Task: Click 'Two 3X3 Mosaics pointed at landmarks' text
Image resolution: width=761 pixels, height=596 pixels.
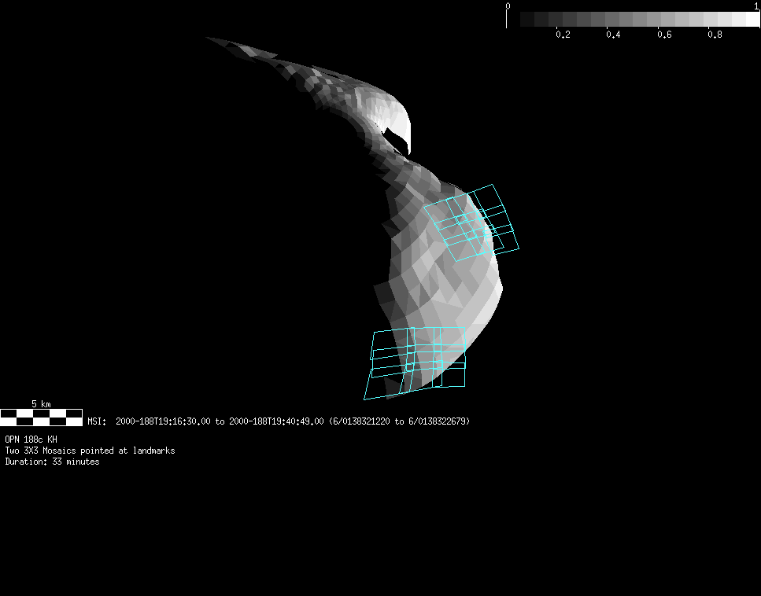Action: pos(90,451)
